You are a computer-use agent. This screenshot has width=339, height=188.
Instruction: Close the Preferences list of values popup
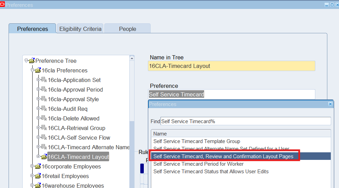point(330,104)
